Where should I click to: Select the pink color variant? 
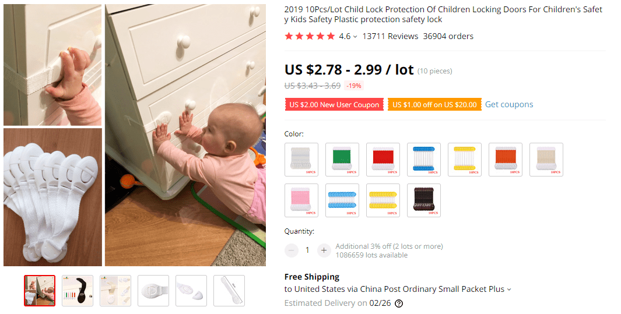point(301,200)
